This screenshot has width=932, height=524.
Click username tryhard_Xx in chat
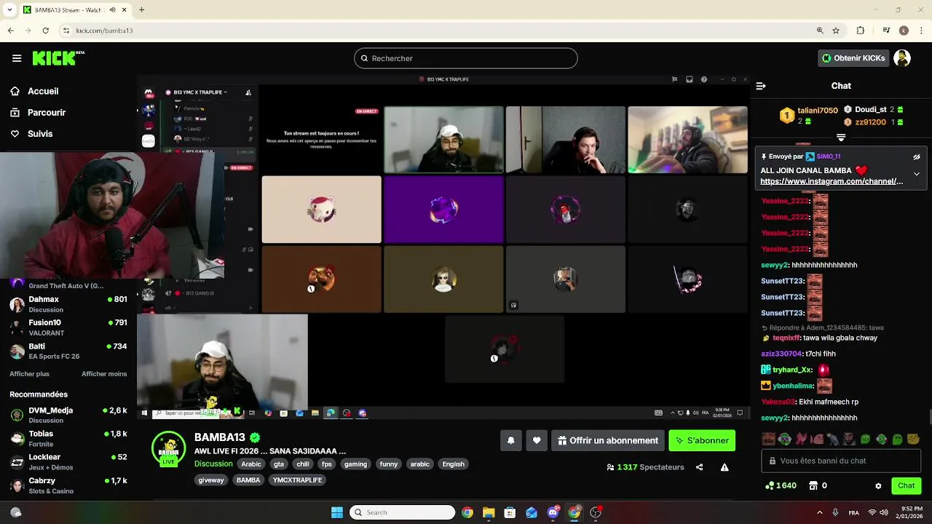click(792, 370)
